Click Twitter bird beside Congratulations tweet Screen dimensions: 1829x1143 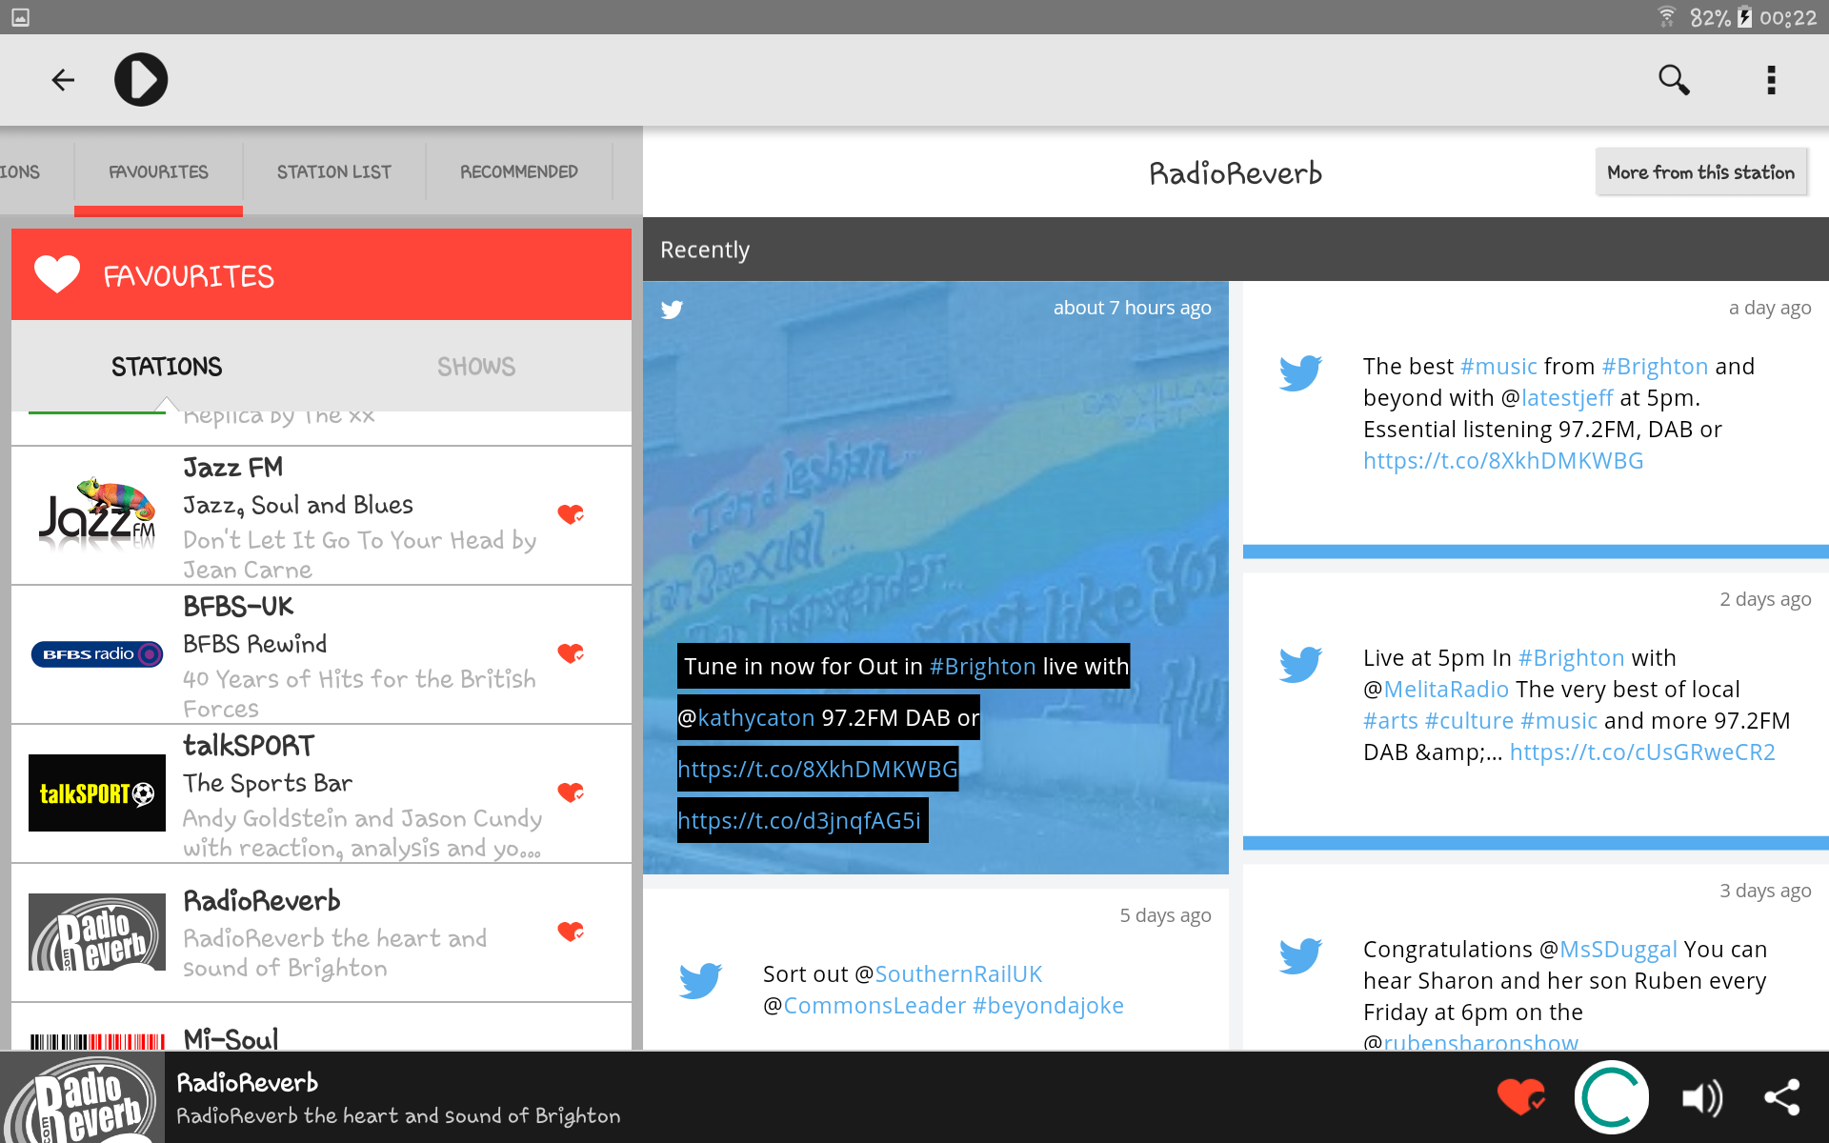pos(1301,954)
